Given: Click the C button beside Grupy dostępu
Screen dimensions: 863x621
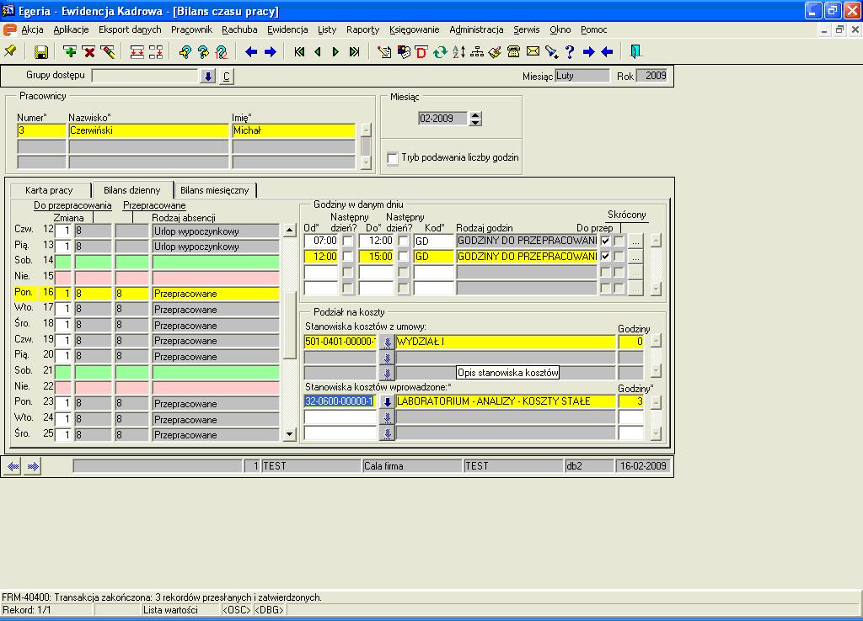Looking at the screenshot, I should point(226,76).
